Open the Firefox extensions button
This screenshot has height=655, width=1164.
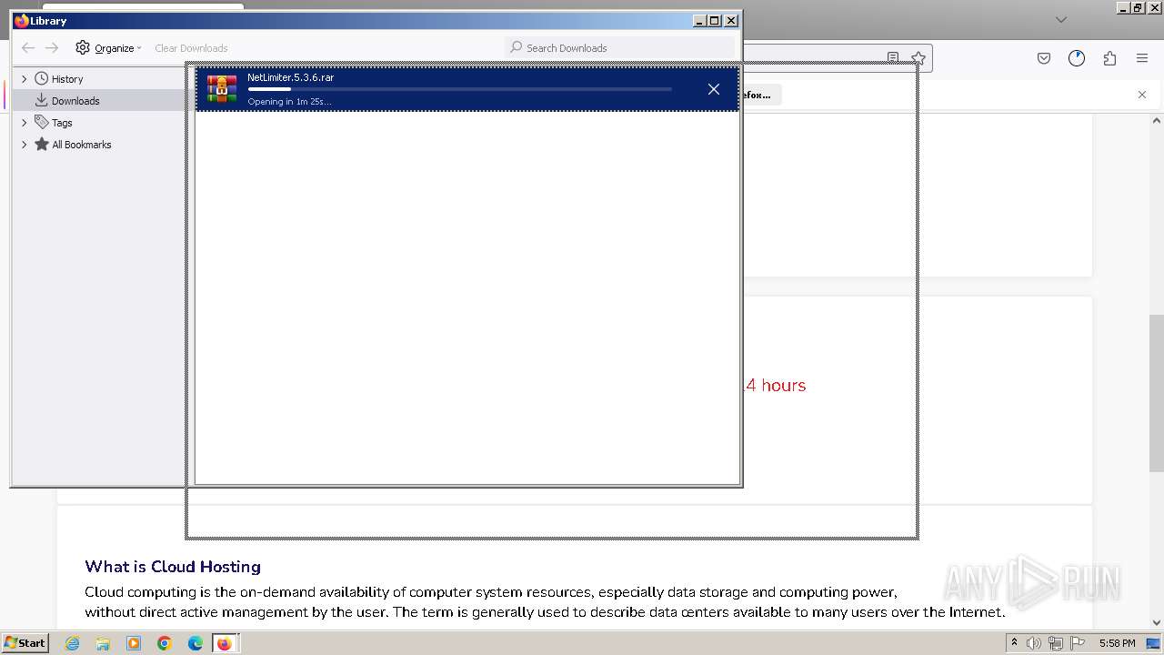tap(1109, 58)
